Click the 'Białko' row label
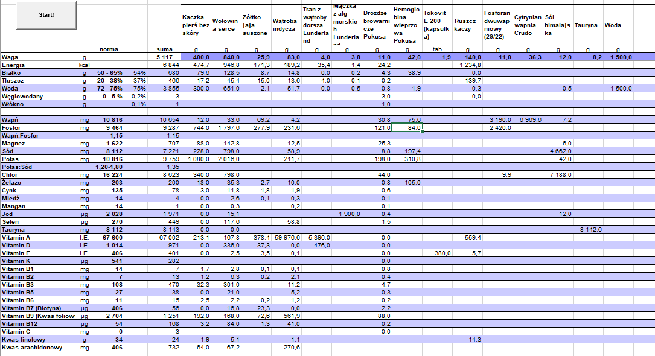Viewport: 655px width, 356px height. pyautogui.click(x=11, y=72)
